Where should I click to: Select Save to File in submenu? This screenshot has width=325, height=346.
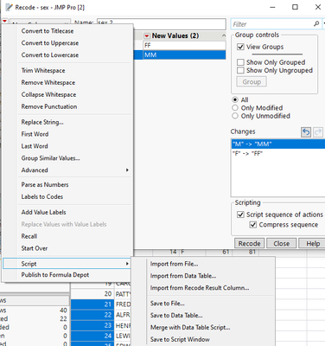click(168, 304)
